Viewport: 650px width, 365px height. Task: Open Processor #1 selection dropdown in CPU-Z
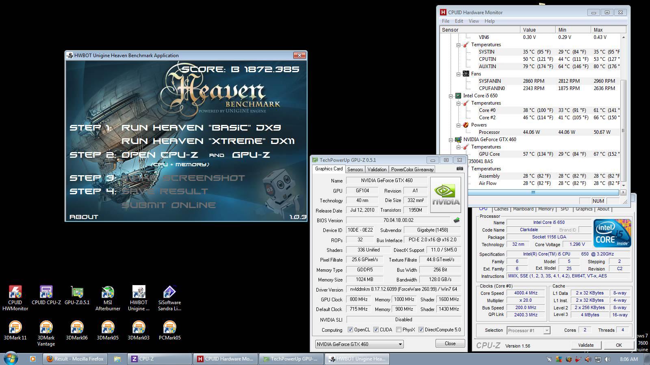coord(529,331)
